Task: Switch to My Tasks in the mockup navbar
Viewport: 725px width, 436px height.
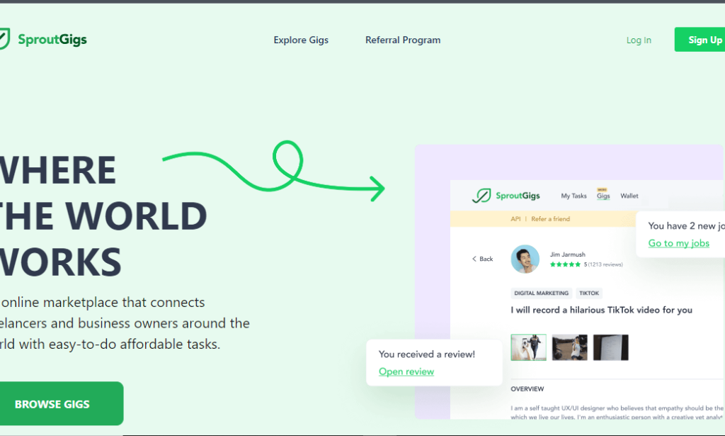Action: click(573, 196)
